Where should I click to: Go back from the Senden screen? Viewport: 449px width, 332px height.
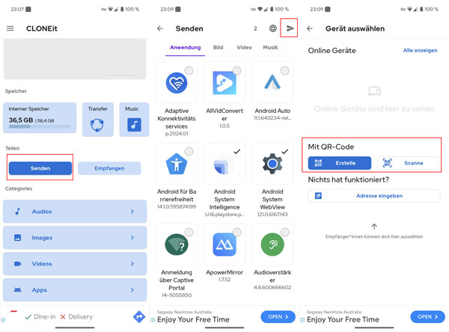pyautogui.click(x=160, y=28)
